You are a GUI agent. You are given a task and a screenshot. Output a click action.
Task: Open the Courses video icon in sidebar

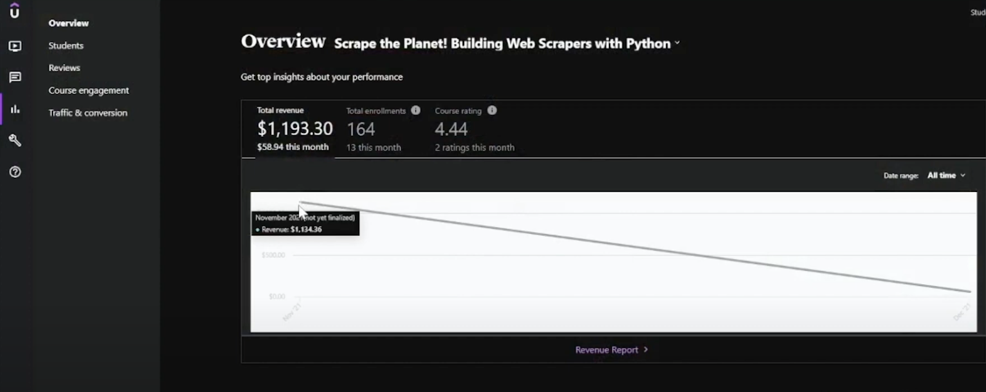pyautogui.click(x=15, y=46)
